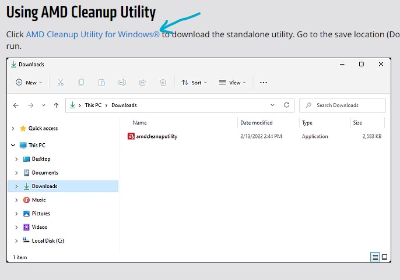The image size is (400, 280).
Task: Expand the Desktop tree node
Action: pos(16,159)
